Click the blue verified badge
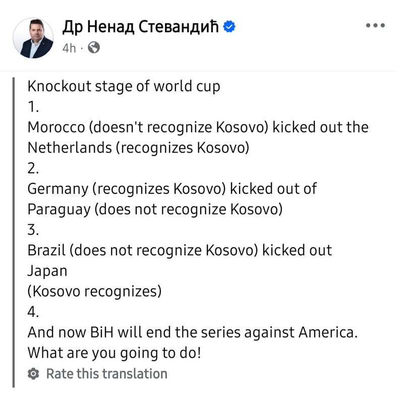Screen dimensions: 396x403 coord(229,27)
